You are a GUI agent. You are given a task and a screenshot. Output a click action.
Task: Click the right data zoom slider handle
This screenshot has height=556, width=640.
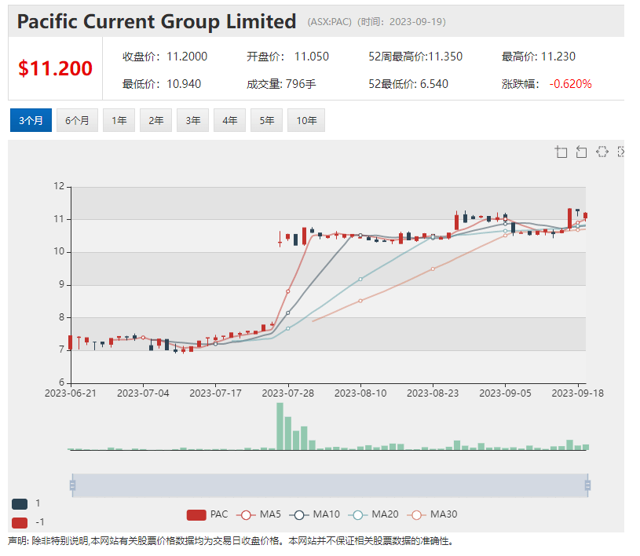click(x=587, y=486)
